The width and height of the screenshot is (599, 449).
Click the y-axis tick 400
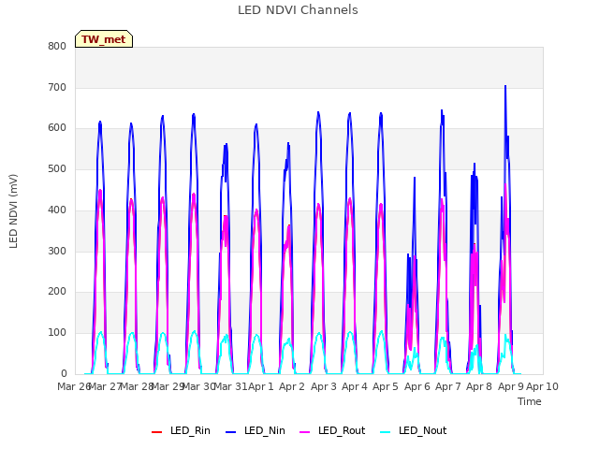pos(57,210)
